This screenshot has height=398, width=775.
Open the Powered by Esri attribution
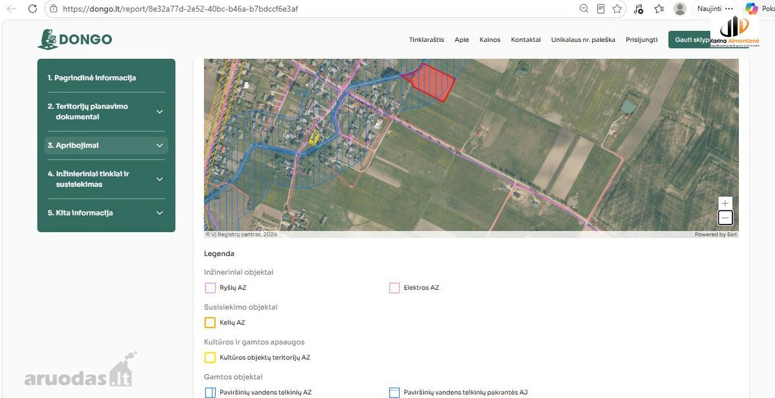point(716,234)
